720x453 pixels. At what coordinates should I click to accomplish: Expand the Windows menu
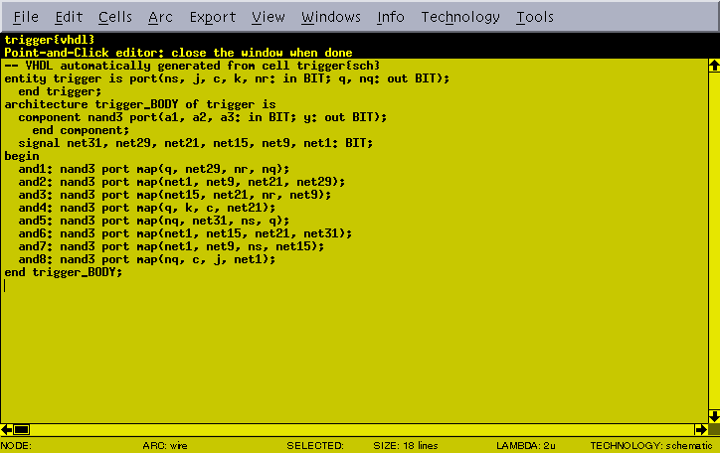(x=331, y=17)
